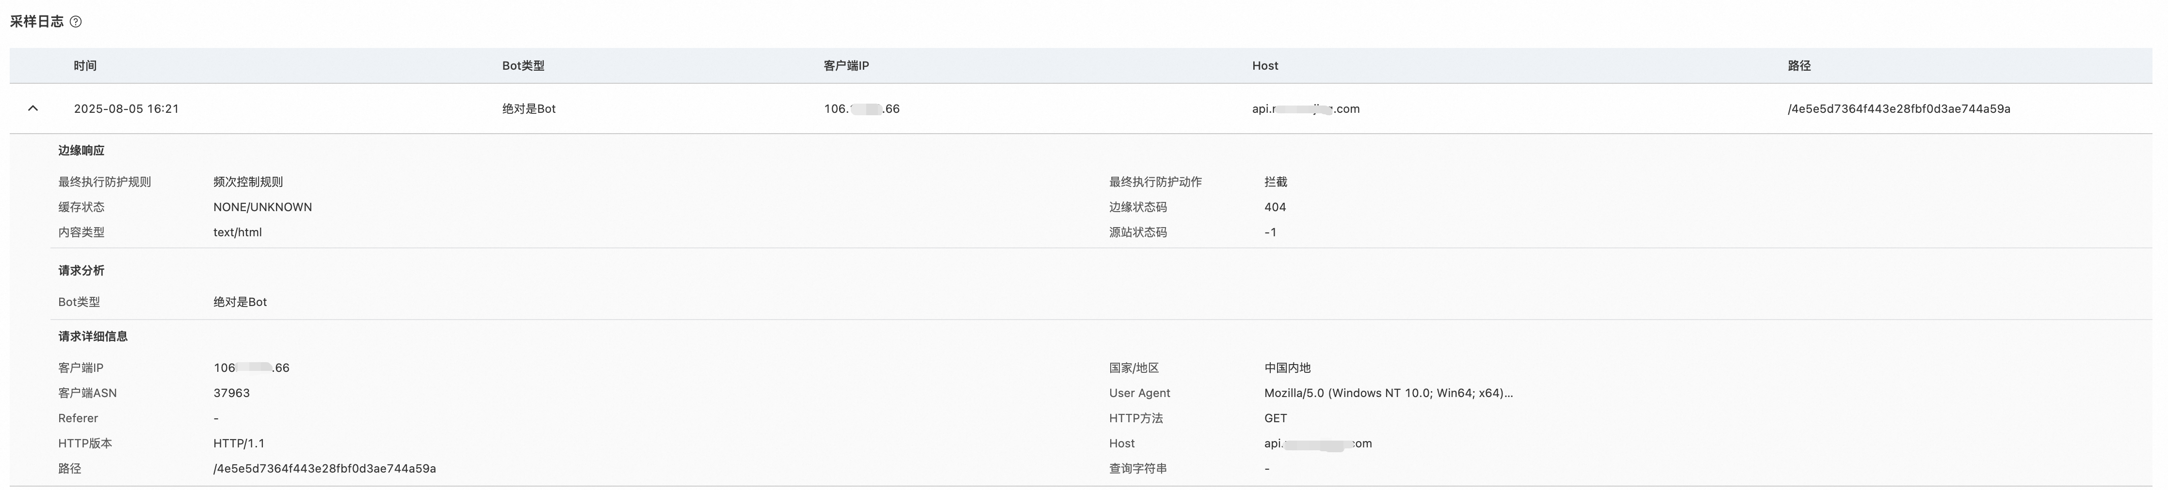This screenshot has width=2168, height=490.
Task: Click the 内容类型 label
Action: click(x=81, y=232)
